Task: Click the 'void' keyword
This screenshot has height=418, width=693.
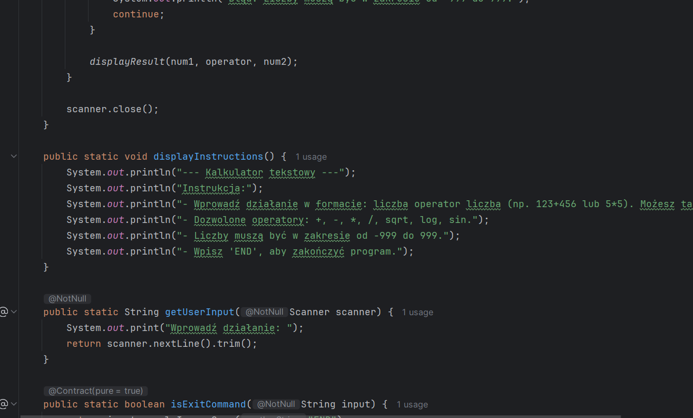Action: pyautogui.click(x=136, y=157)
